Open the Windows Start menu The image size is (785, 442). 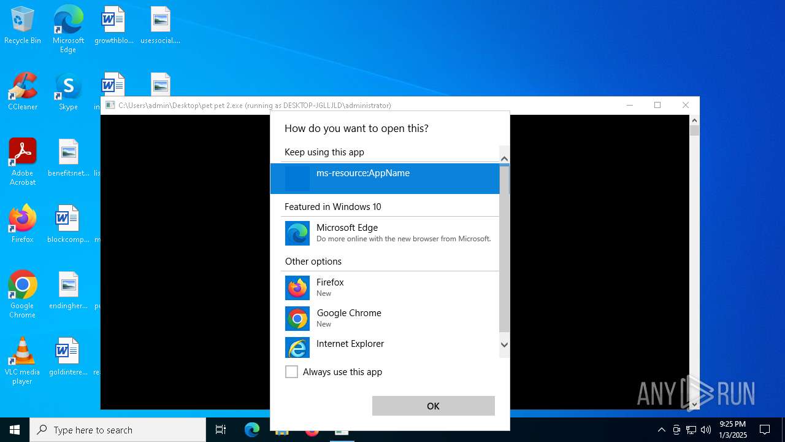pos(15,430)
